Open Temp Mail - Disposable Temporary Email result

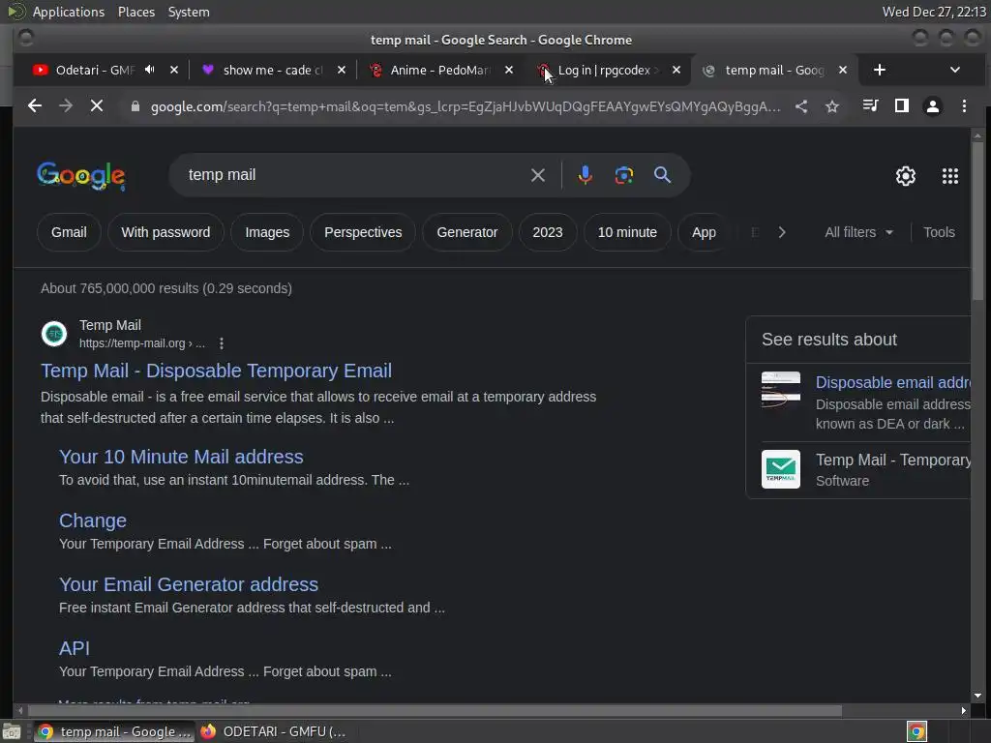point(216,371)
